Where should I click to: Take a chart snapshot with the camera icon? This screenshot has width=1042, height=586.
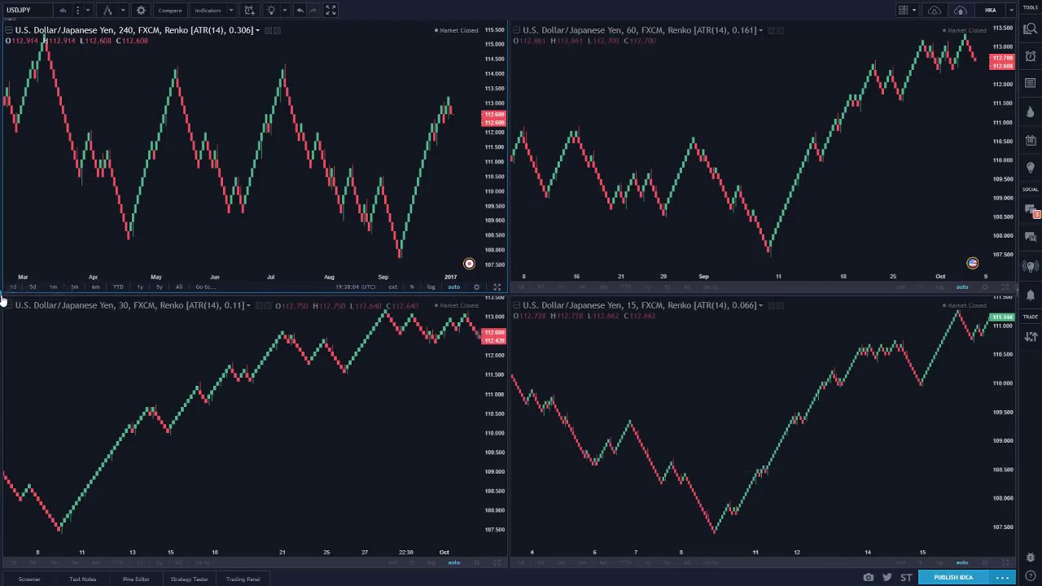pyautogui.click(x=869, y=578)
